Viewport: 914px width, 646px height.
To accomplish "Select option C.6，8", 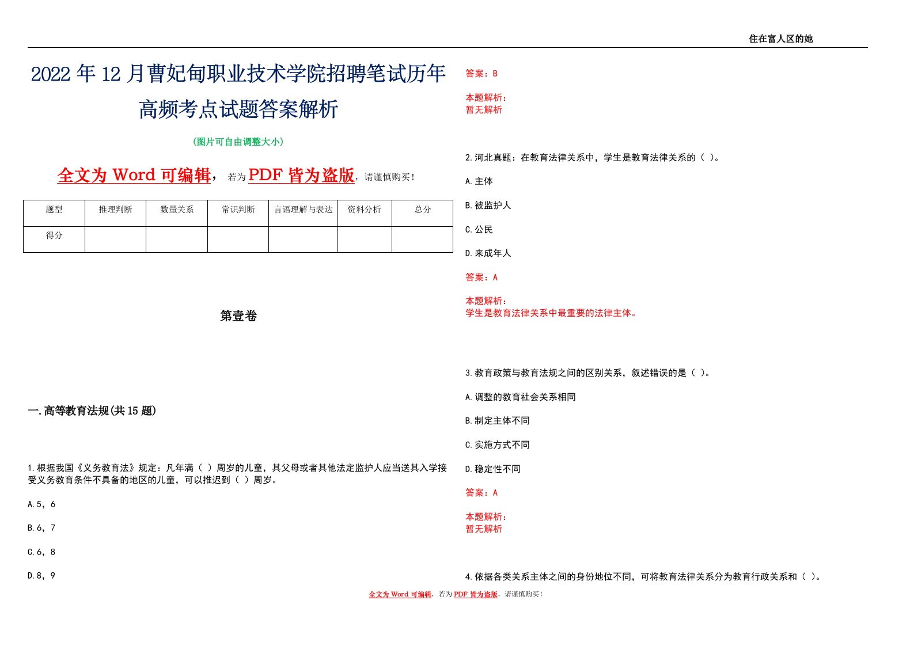I will 41,552.
